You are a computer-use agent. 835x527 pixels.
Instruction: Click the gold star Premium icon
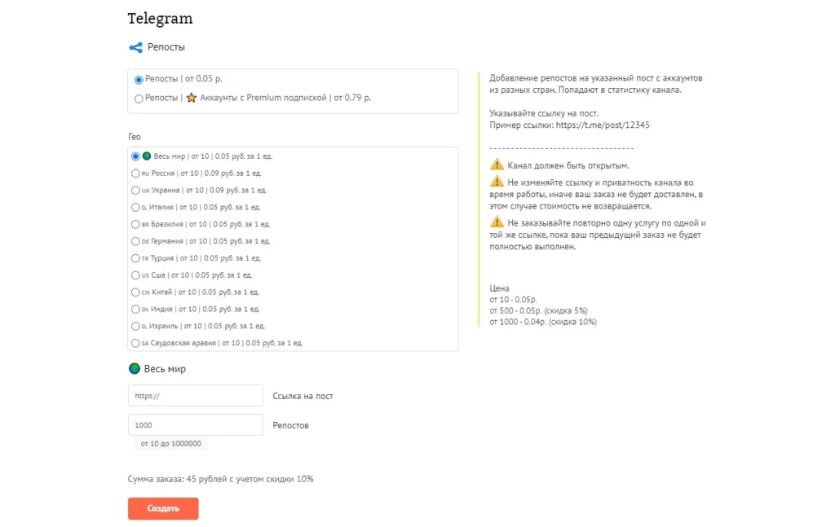pyautogui.click(x=191, y=98)
